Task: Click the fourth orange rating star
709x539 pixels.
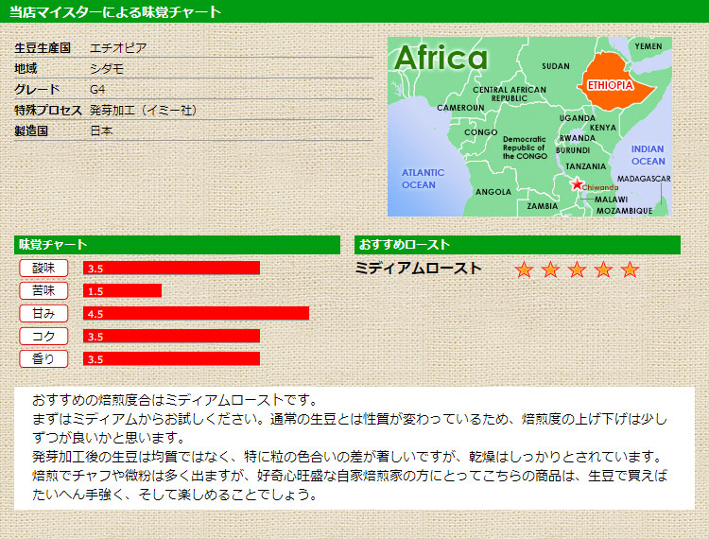Action: 604,270
